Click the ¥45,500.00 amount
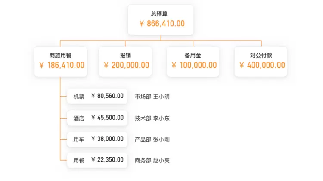 click(x=107, y=118)
